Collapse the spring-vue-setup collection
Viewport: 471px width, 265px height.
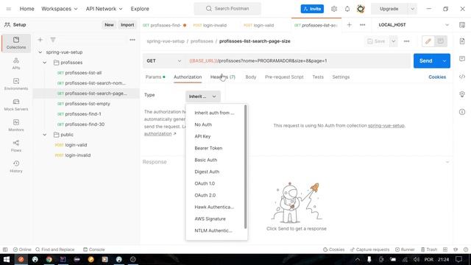(40, 52)
